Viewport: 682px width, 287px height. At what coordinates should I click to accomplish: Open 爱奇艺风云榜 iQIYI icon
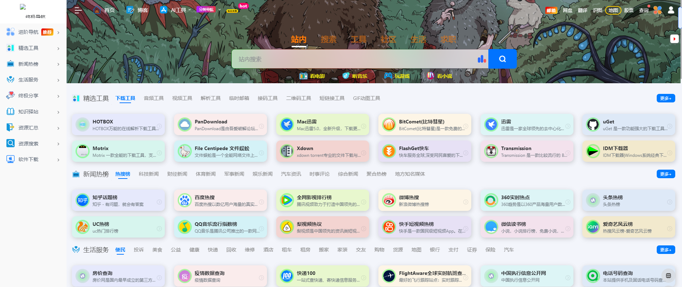[593, 227]
